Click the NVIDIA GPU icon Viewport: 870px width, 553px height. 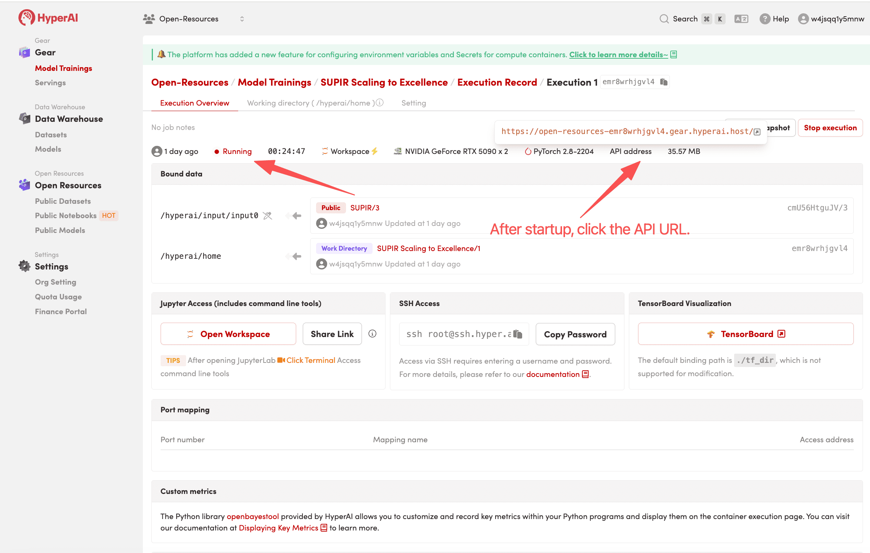click(x=398, y=151)
